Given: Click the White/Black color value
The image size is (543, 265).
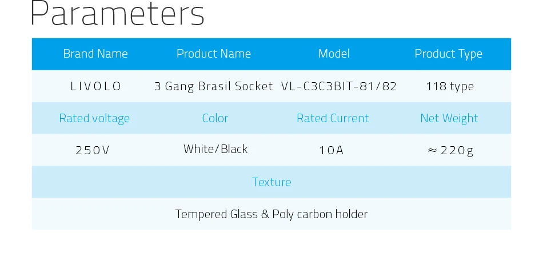Looking at the screenshot, I should [215, 149].
